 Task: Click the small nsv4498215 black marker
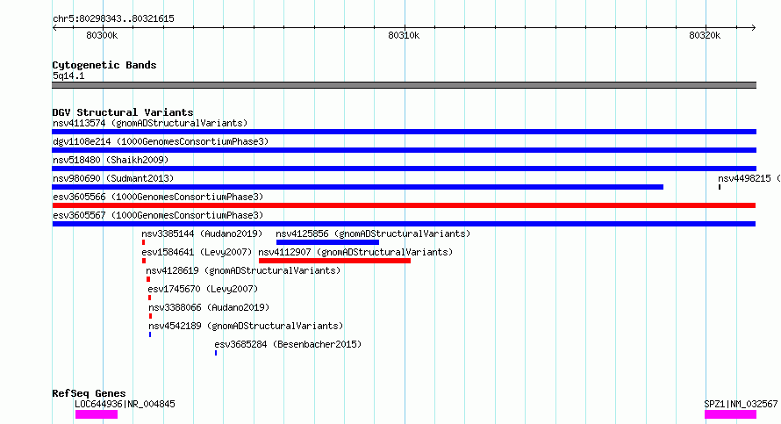pos(720,187)
